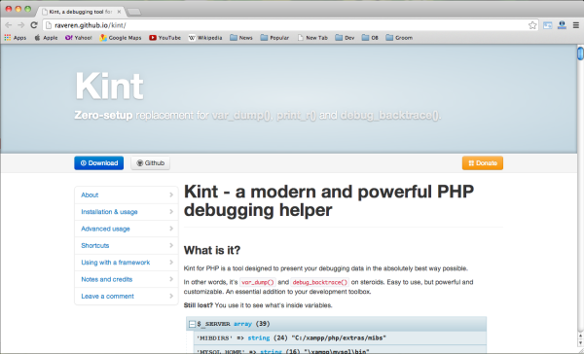The image size is (584, 354).
Task: Open News bookmark folder
Action: (241, 38)
